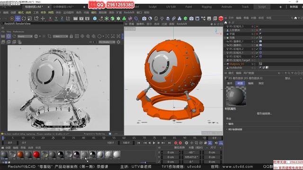The image size is (303, 170).
Task: Open the deformer bend icon
Action: 136,18
